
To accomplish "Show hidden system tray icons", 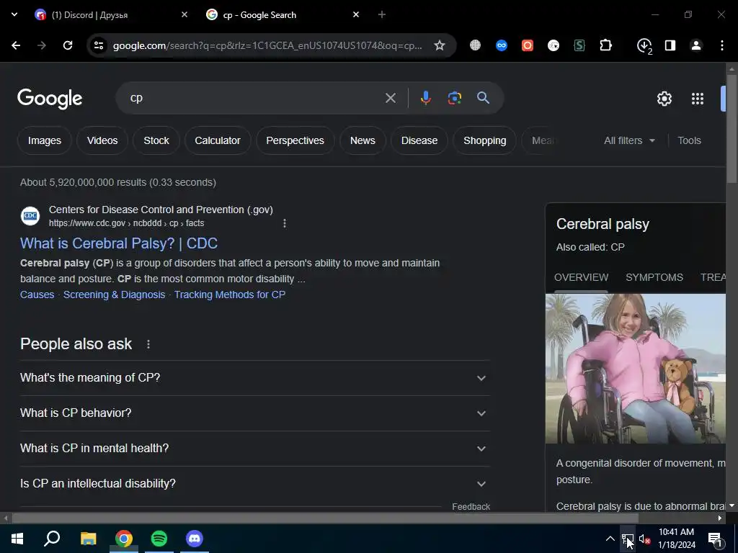I will coord(610,539).
